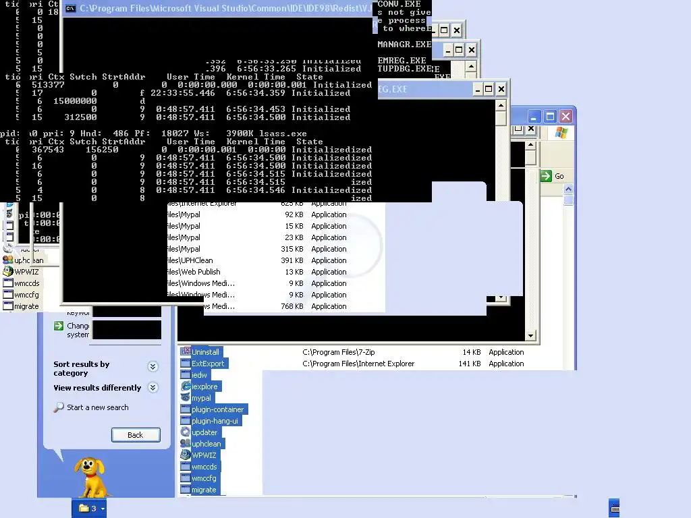The image size is (691, 518).
Task: Open the on-screen keyboard tray icon
Action: (x=615, y=508)
